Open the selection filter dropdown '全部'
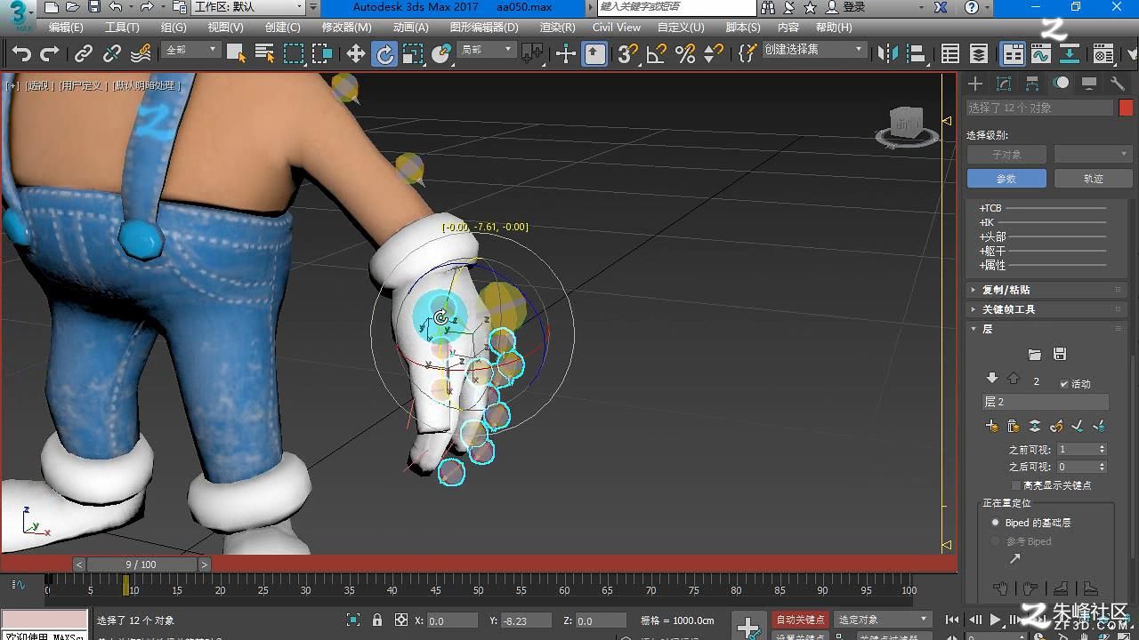This screenshot has width=1139, height=640. tap(190, 51)
